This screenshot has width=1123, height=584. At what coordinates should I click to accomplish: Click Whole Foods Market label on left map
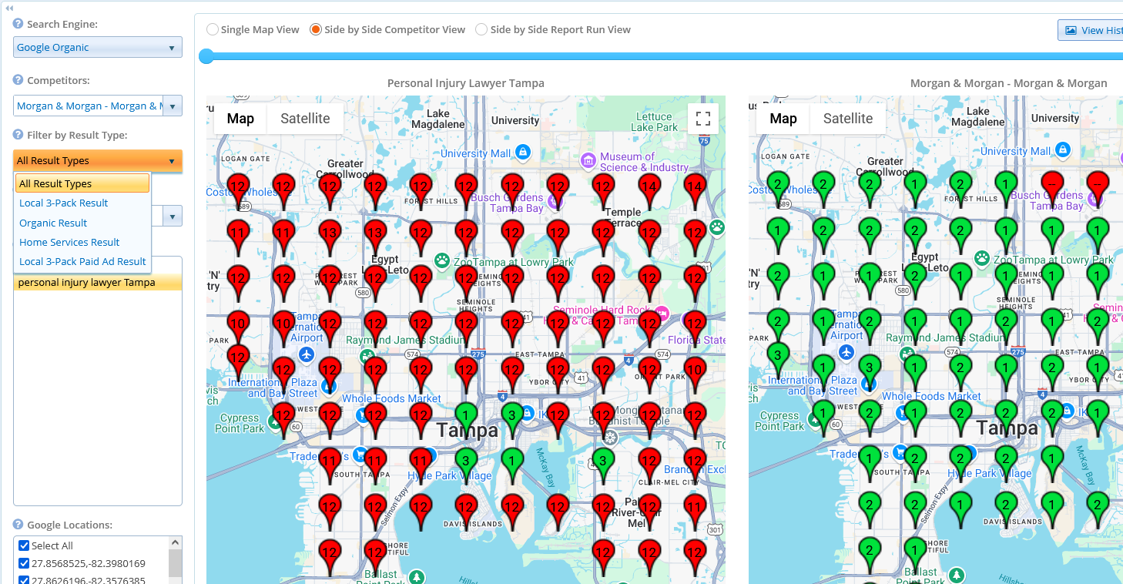click(x=391, y=398)
